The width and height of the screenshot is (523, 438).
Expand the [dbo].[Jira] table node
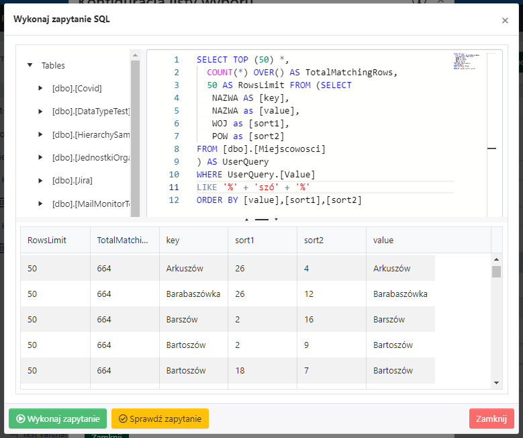(41, 180)
